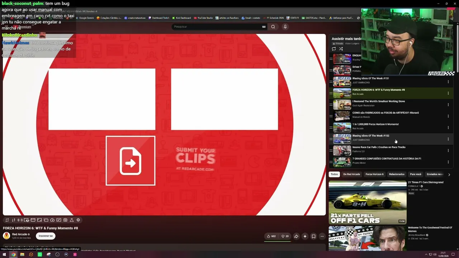Share the video using the arrow icon
This screenshot has width=459, height=258.
pyautogui.click(x=296, y=236)
